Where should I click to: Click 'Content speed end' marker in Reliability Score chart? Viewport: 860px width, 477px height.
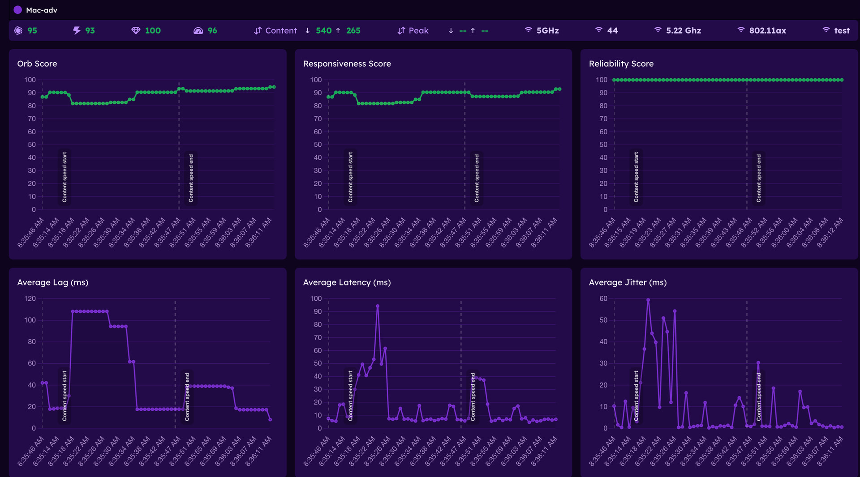[x=759, y=178]
